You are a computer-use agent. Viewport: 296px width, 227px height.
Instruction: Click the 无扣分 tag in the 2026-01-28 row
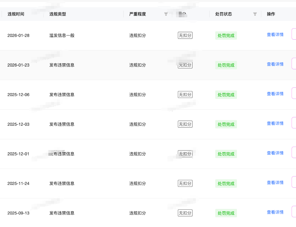point(185,35)
